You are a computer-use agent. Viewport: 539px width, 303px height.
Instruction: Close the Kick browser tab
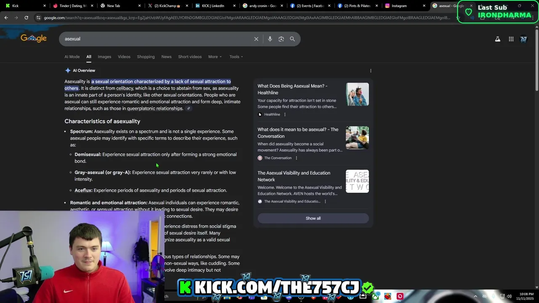pos(45,6)
